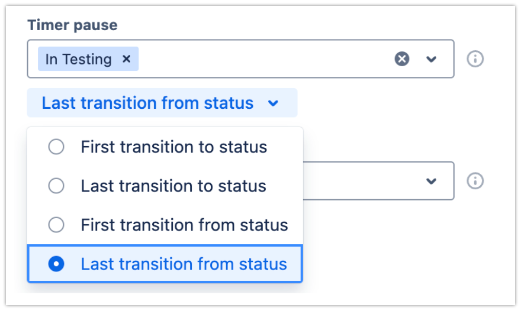
Task: Expand the Timer pause field dropdown arrow
Action: tap(432, 59)
